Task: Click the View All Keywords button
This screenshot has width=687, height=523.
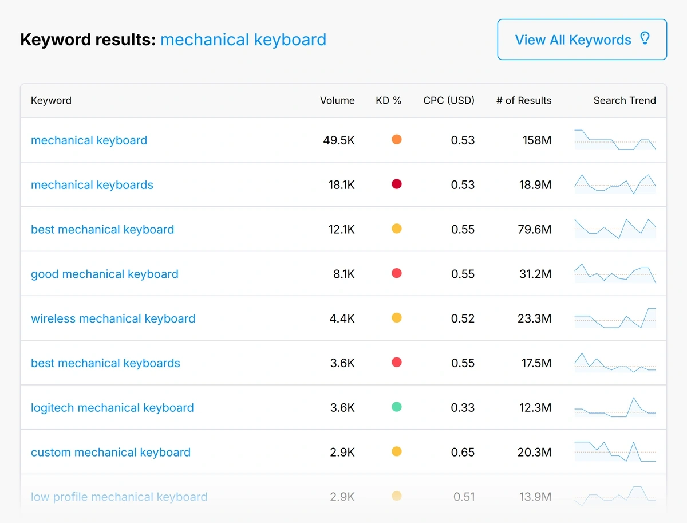Action: pos(582,39)
